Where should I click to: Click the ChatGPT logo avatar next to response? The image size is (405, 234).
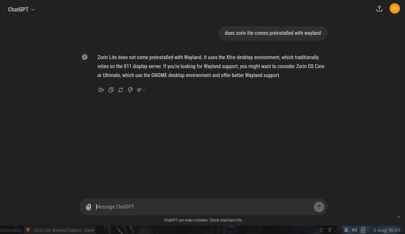coord(85,57)
